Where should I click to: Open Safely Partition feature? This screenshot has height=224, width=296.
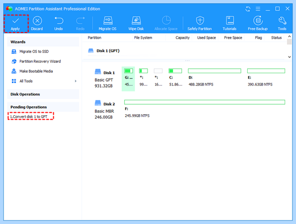pos(199,24)
